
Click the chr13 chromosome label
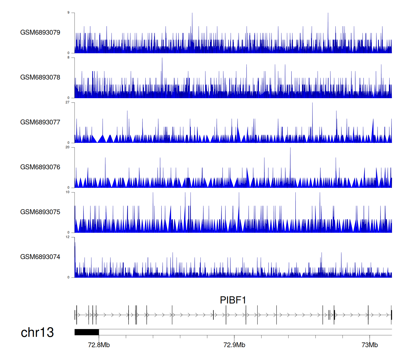37,333
